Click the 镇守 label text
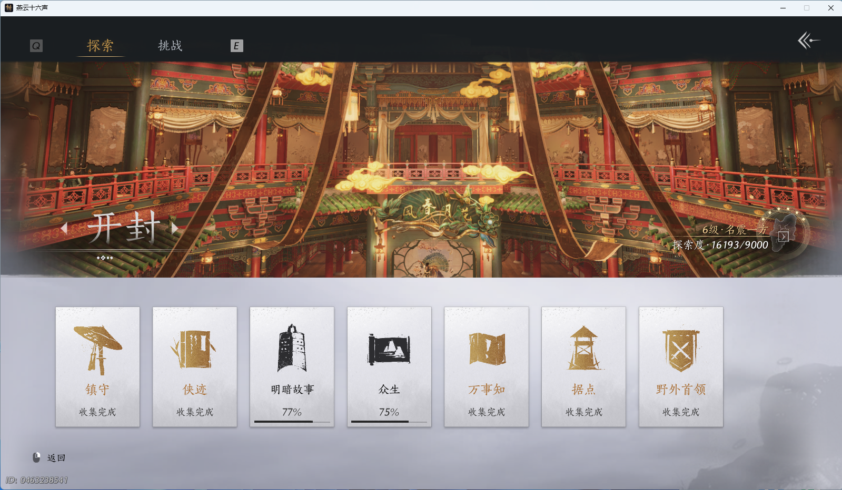The width and height of the screenshot is (842, 490). pyautogui.click(x=97, y=390)
